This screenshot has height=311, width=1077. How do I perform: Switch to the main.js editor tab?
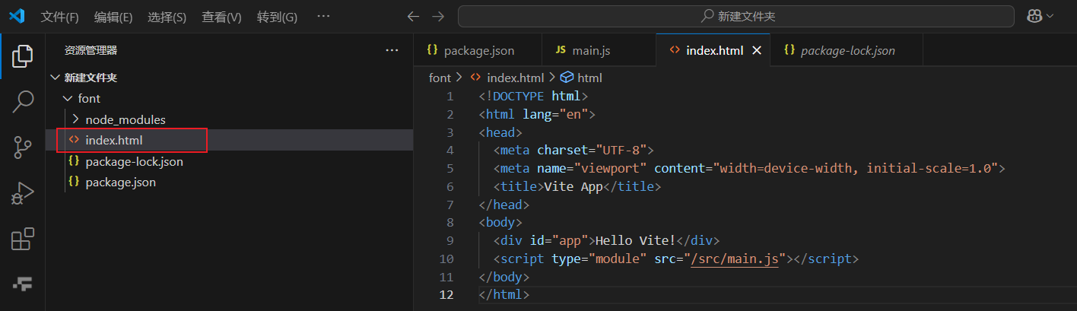[599, 50]
